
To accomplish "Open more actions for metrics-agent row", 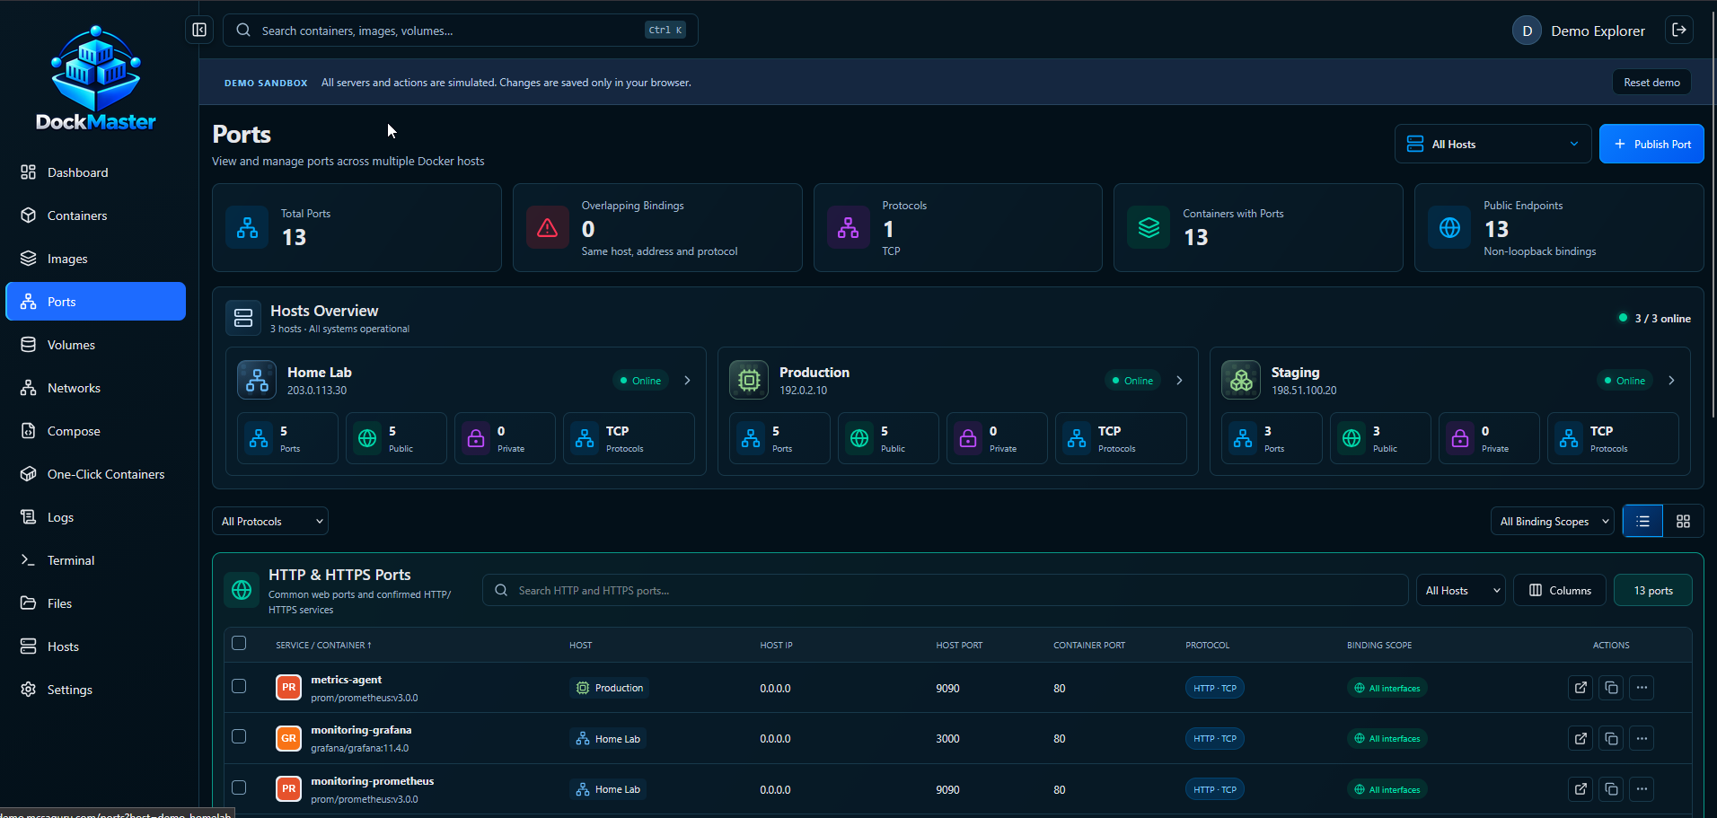I will (x=1642, y=688).
